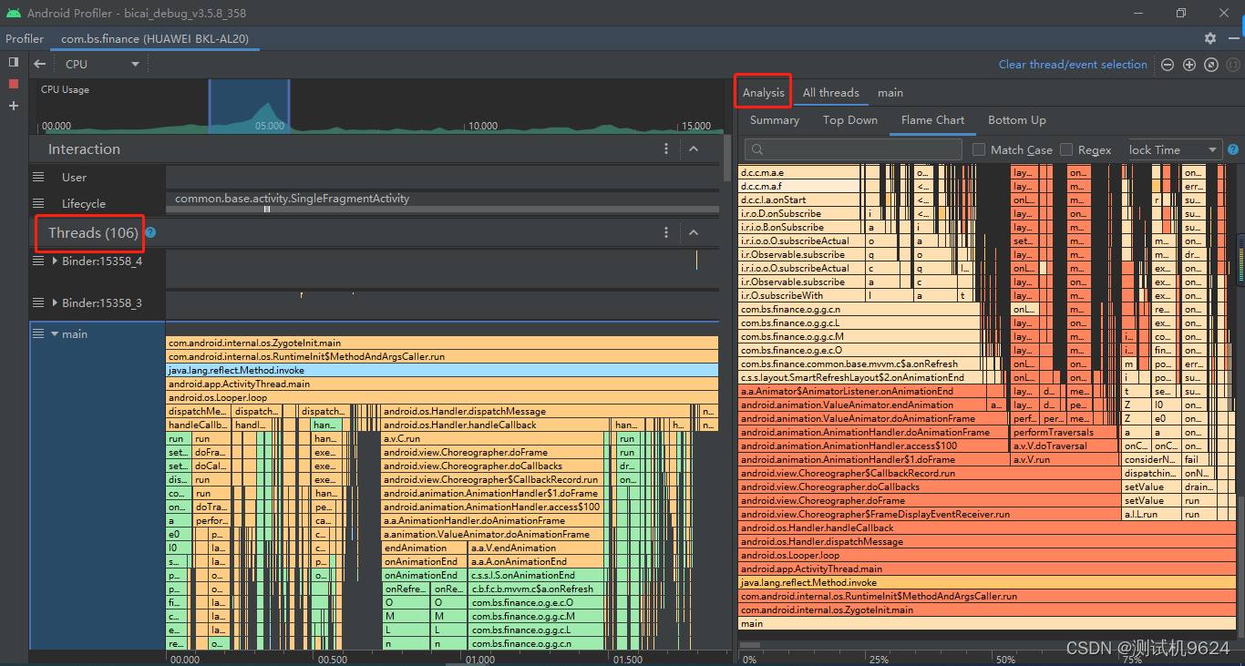Grab the reorder handle of main thread

[x=38, y=333]
